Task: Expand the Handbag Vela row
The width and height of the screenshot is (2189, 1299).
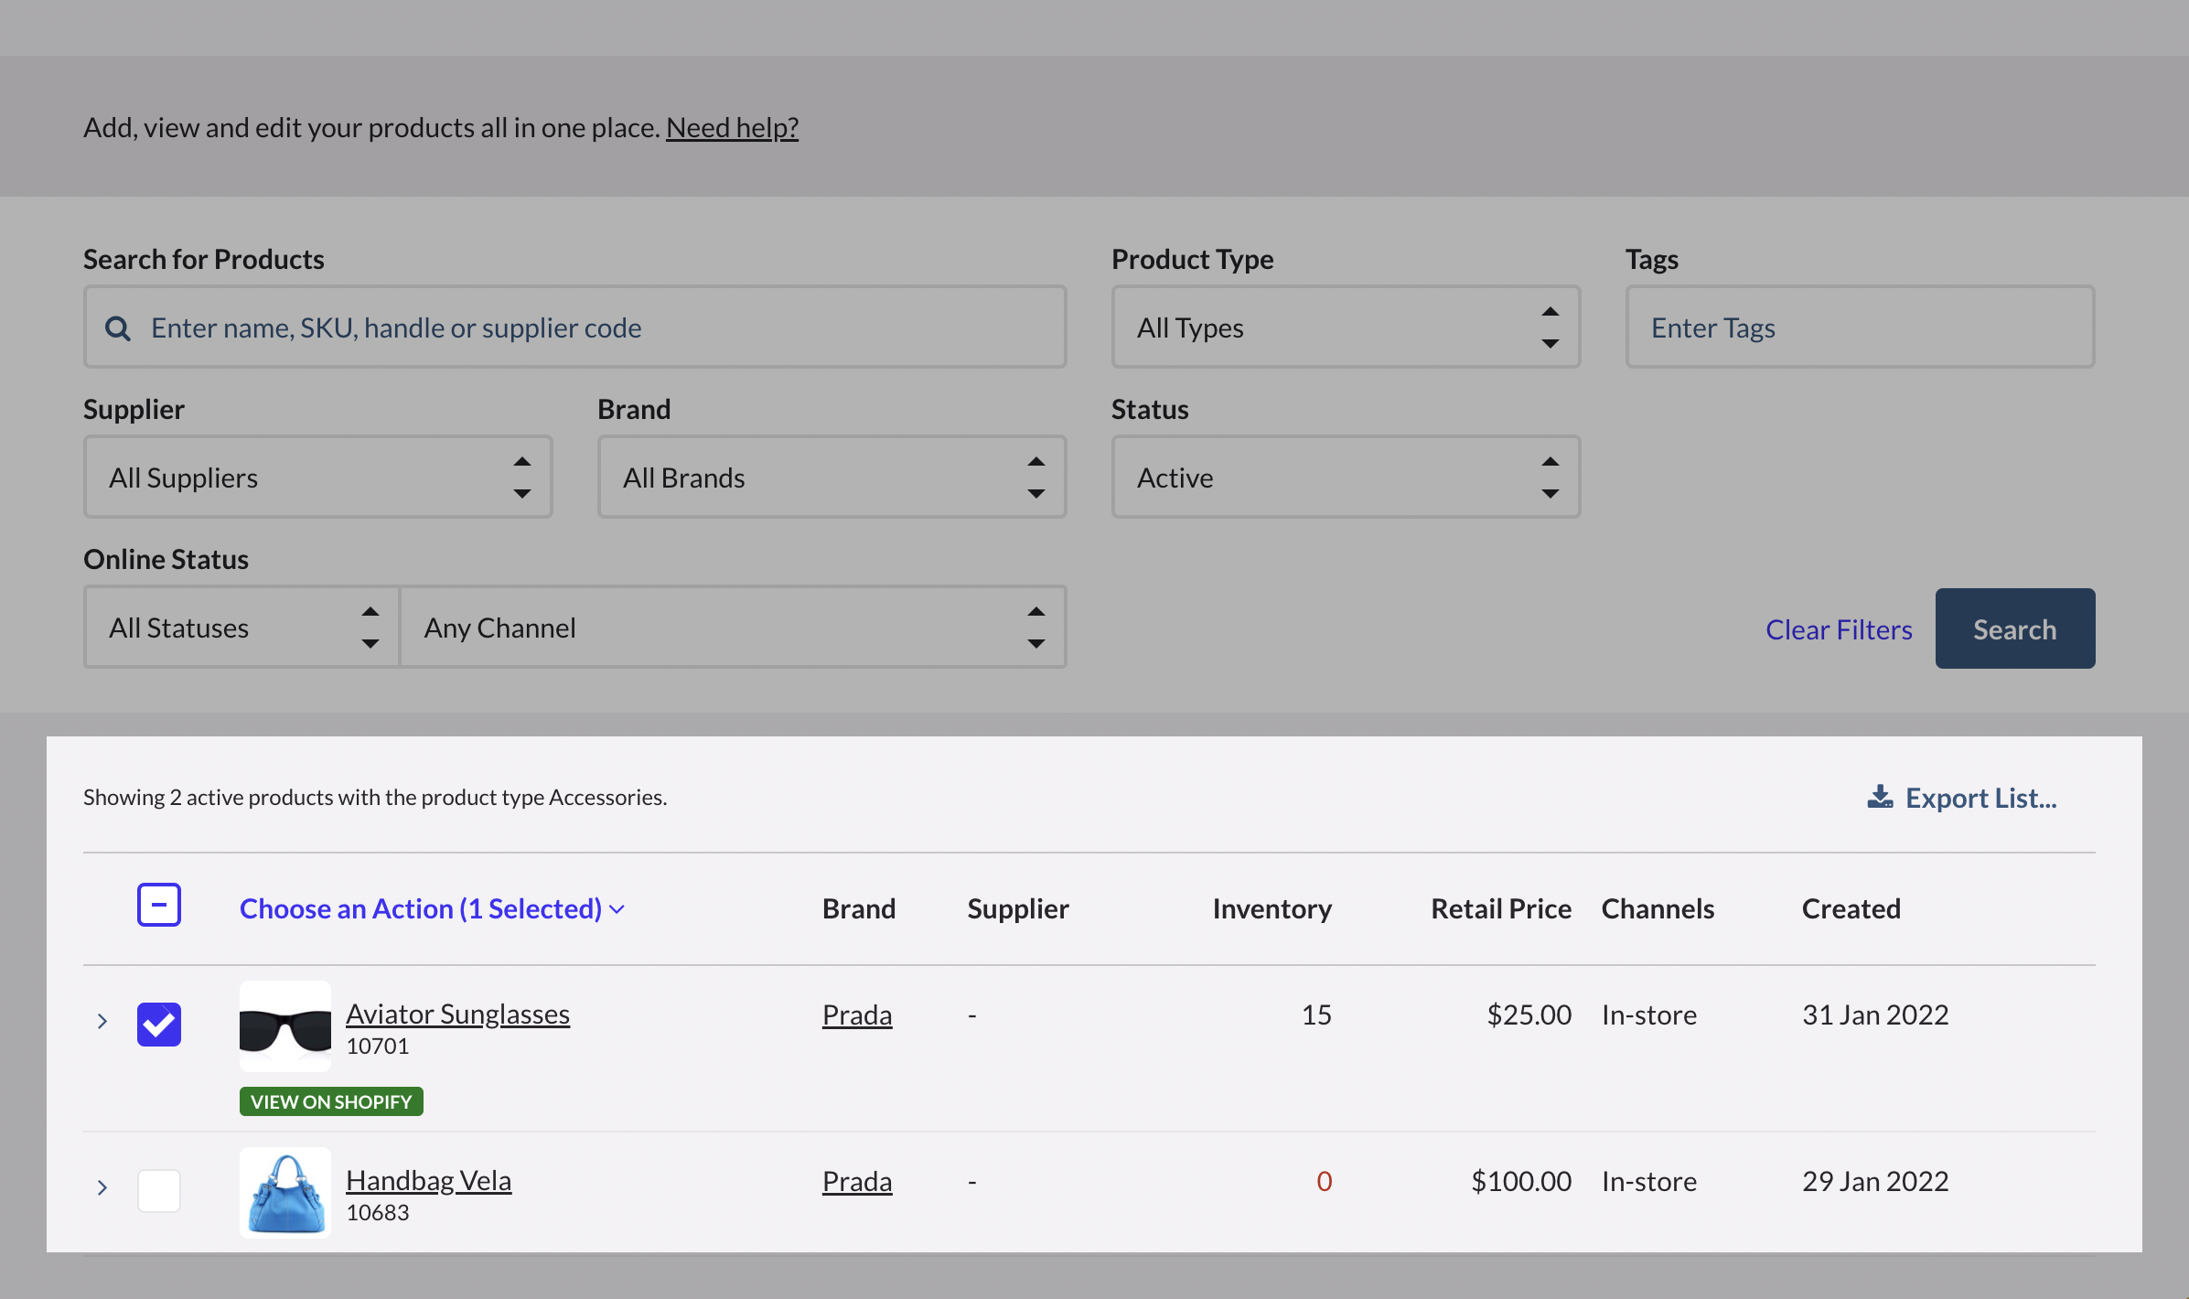Action: (102, 1187)
